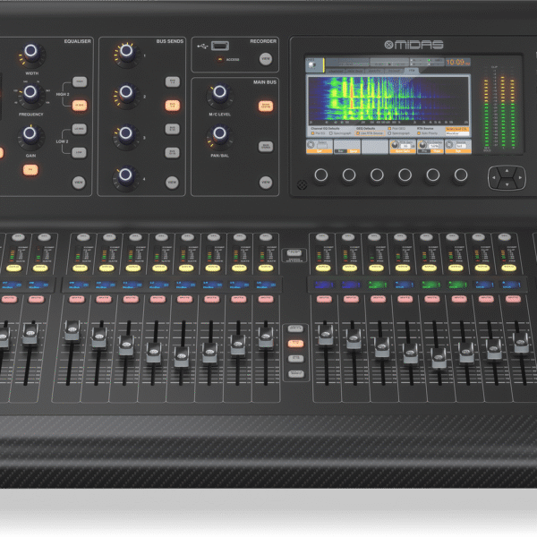Click the third rotary encoder below screen
The height and width of the screenshot is (537, 537).
[377, 175]
